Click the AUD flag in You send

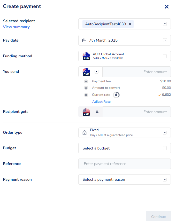(86, 72)
